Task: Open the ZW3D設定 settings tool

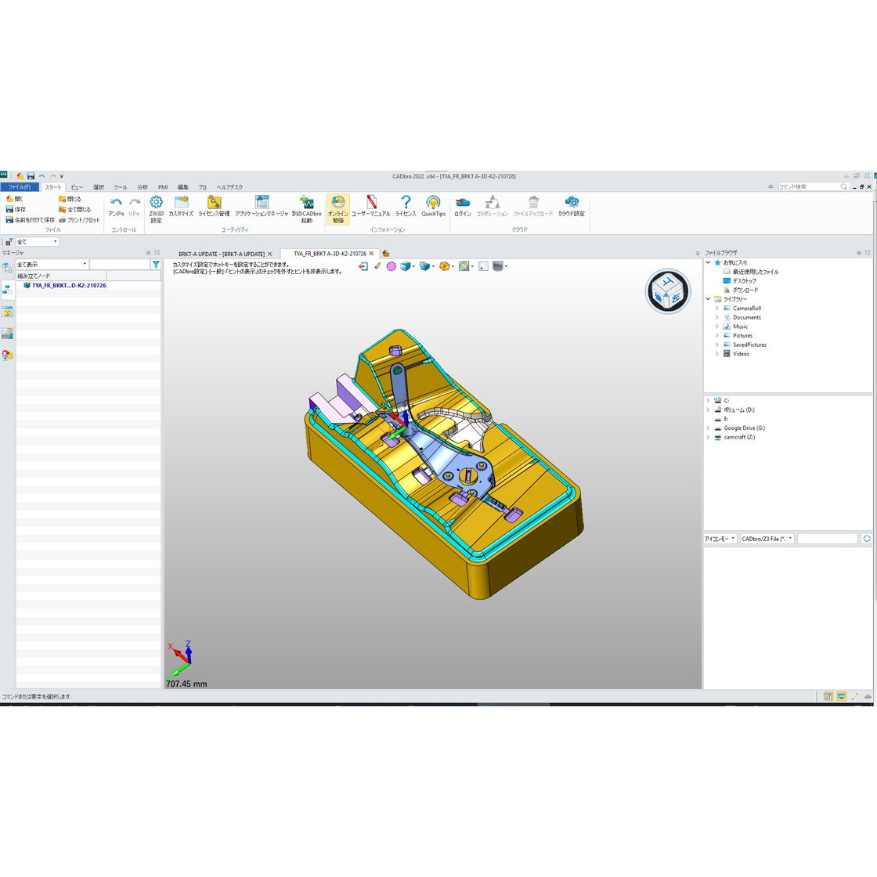Action: 156,208
